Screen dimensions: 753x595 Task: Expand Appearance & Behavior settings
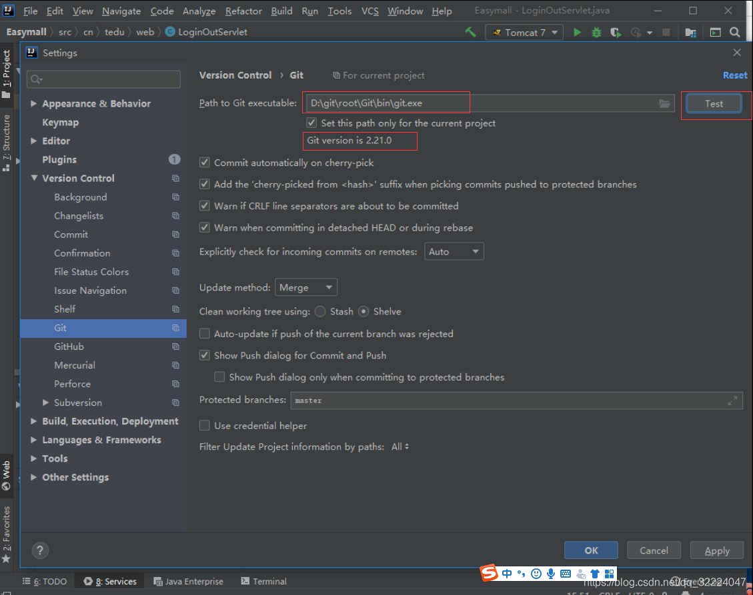33,103
